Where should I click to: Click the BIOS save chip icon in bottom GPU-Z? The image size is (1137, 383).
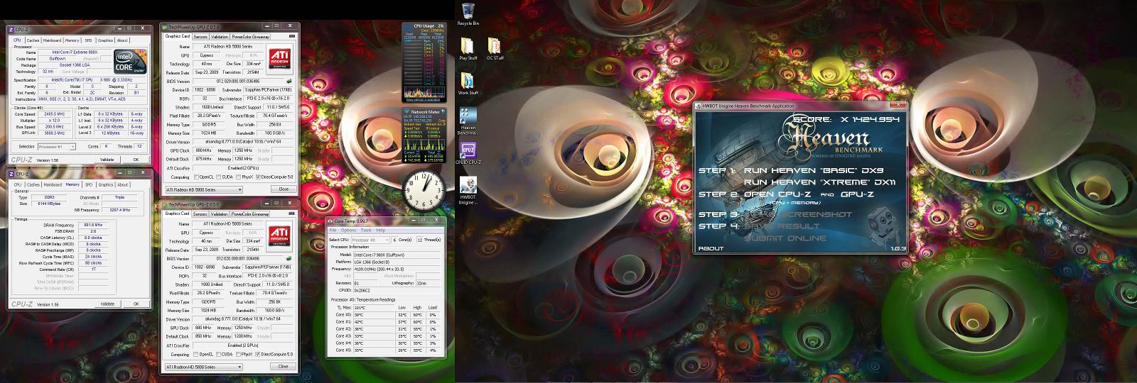[x=289, y=260]
